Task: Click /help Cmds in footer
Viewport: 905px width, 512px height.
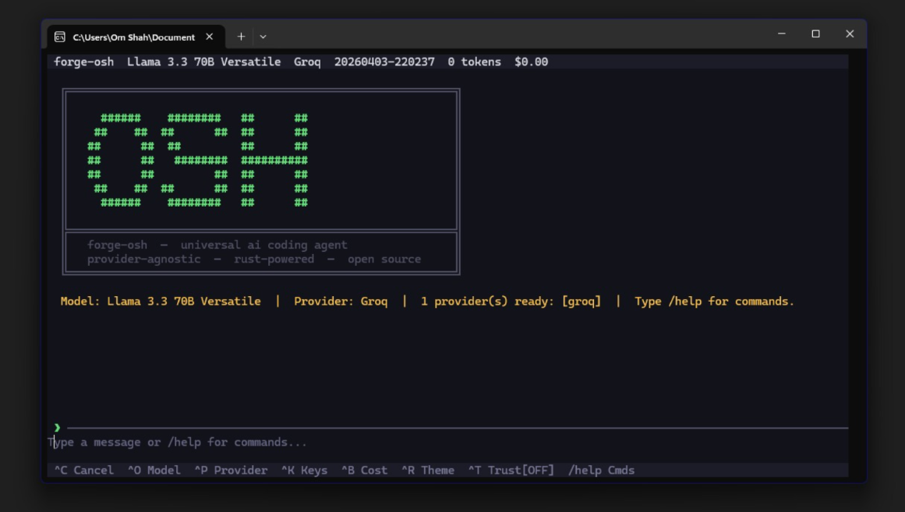Action: coord(602,471)
